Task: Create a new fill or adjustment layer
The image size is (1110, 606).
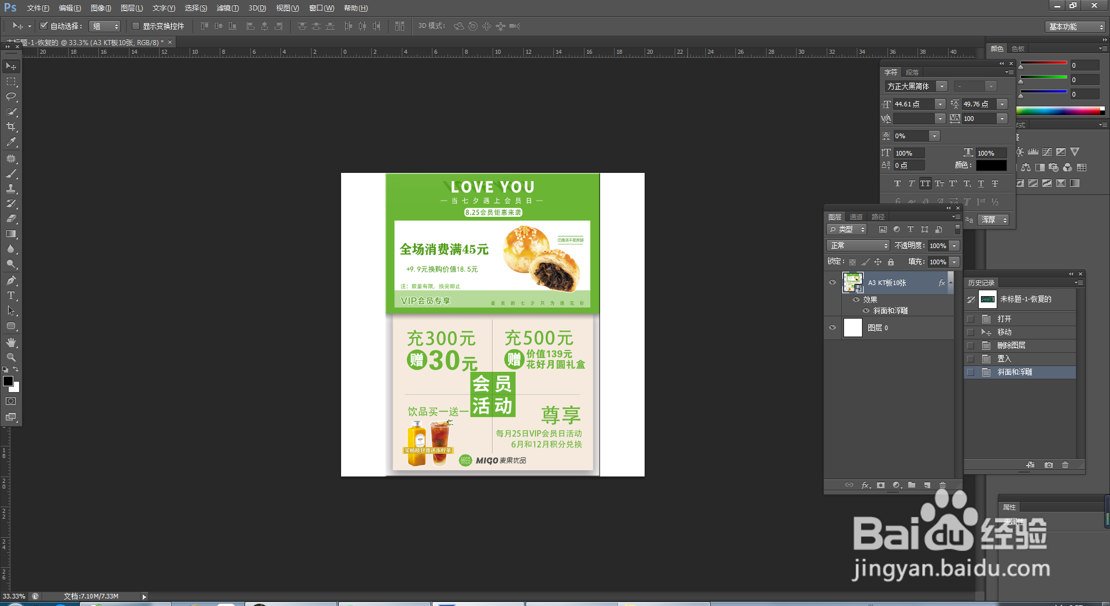Action: click(x=897, y=485)
